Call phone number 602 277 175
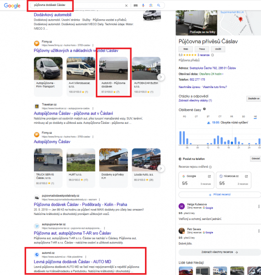The width and height of the screenshot is (261, 275). 197,80
